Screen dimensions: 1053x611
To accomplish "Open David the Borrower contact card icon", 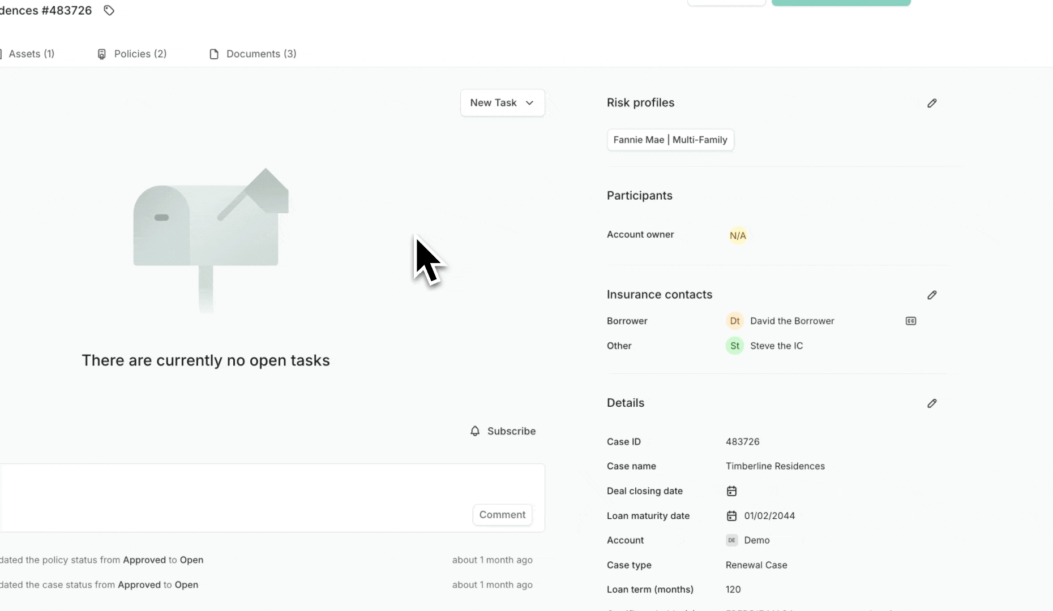I will 910,321.
